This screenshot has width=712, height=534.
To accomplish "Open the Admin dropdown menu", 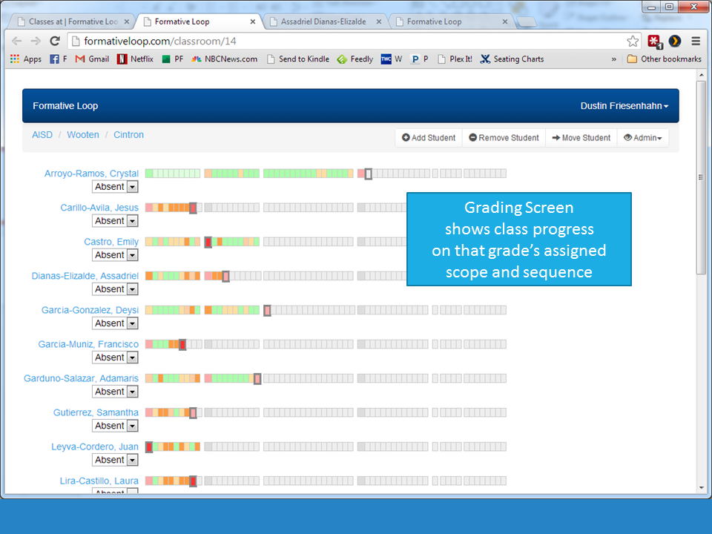I will coord(642,138).
